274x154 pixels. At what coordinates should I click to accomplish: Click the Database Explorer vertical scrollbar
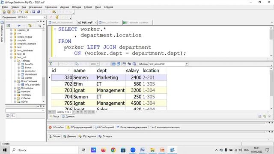point(43,65)
